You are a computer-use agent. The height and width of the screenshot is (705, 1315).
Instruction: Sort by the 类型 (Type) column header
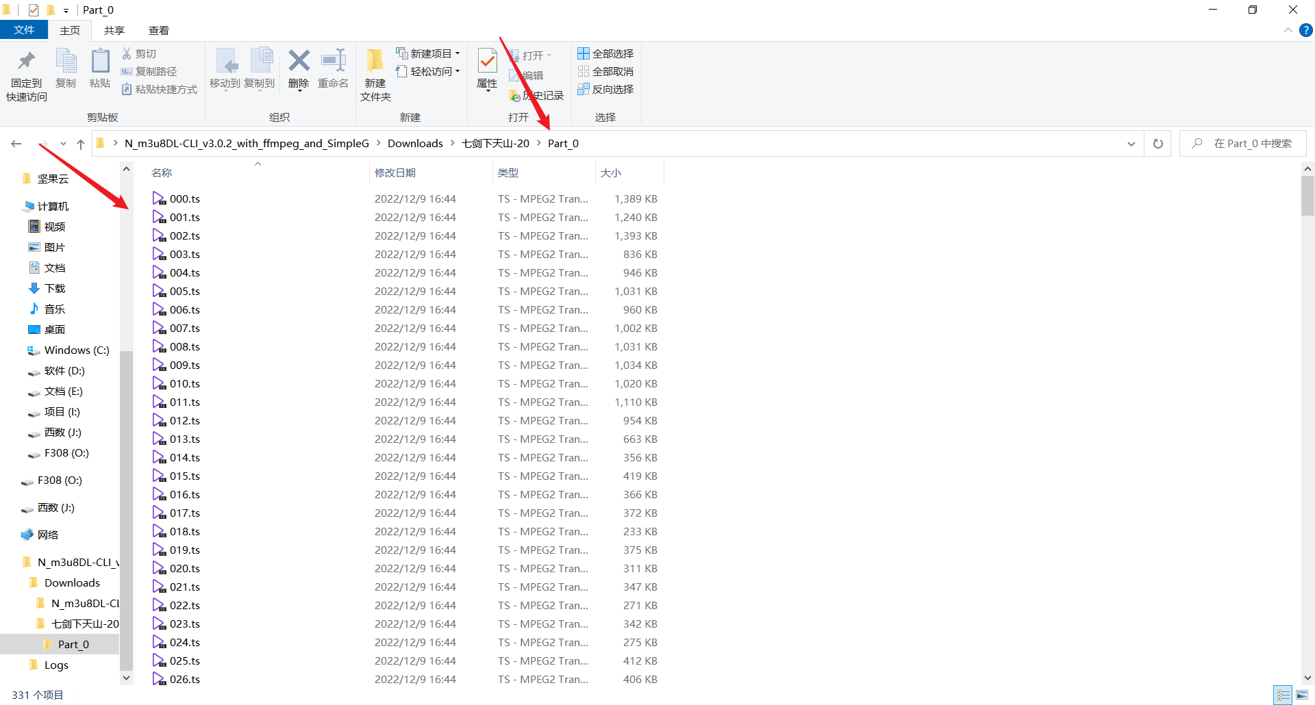coord(544,172)
